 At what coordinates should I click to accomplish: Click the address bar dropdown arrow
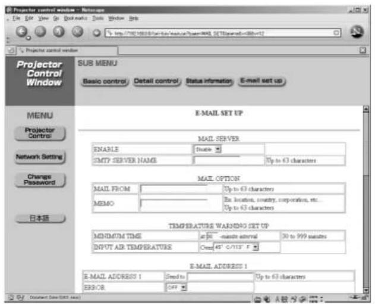[336, 33]
